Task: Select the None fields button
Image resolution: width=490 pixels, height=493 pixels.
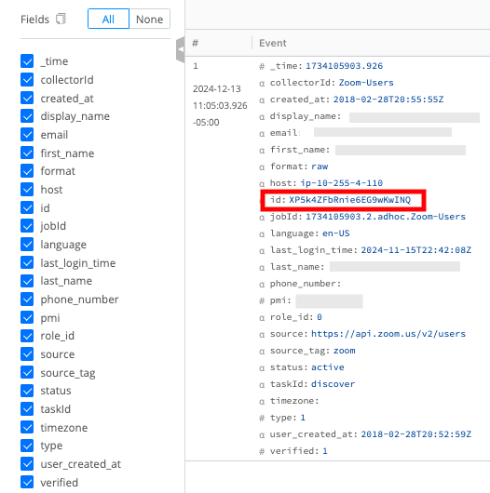Action: coord(150,19)
